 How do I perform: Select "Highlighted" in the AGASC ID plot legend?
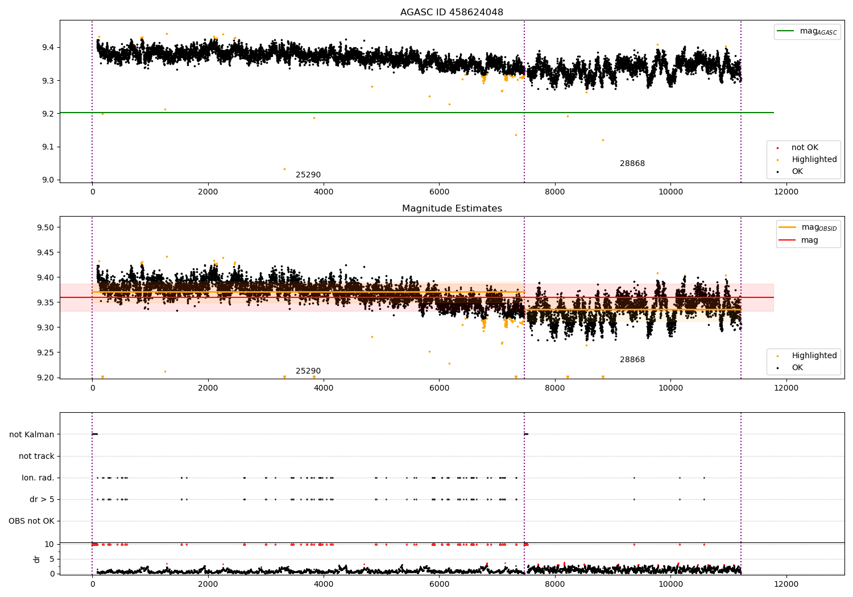pos(814,160)
